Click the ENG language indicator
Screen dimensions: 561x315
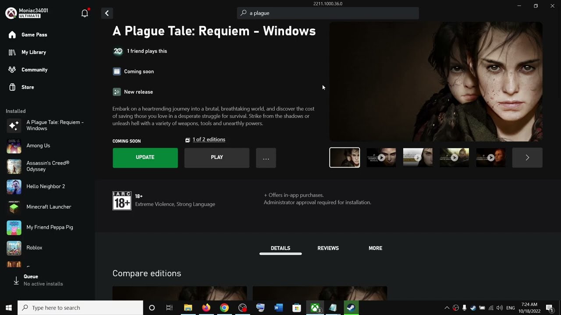[x=511, y=308]
